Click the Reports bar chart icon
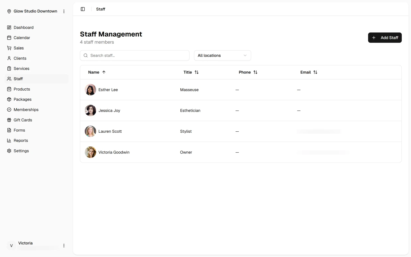Screen dimensions: 411x257 [9, 140]
